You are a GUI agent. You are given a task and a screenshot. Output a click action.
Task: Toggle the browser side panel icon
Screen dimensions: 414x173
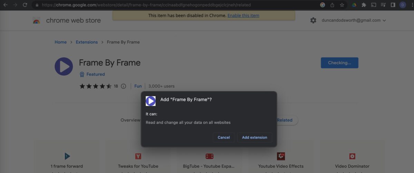point(393,5)
